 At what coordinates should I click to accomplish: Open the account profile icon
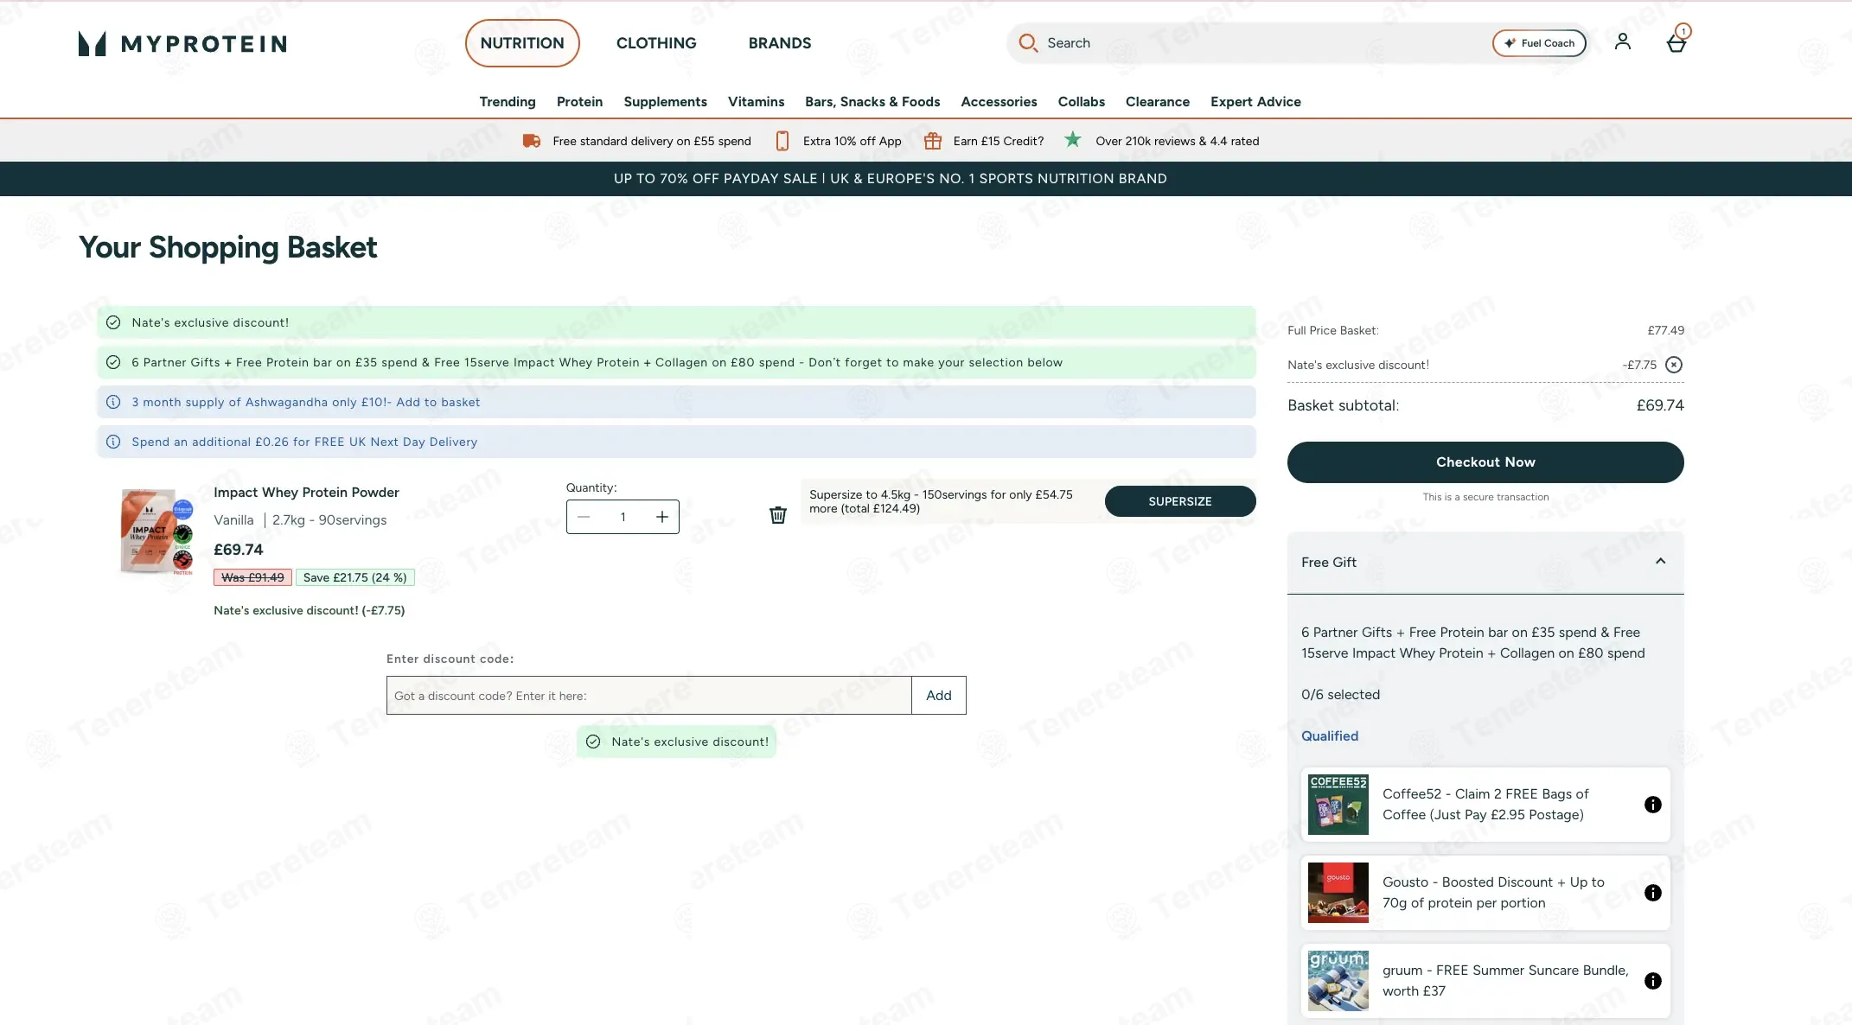1622,41
